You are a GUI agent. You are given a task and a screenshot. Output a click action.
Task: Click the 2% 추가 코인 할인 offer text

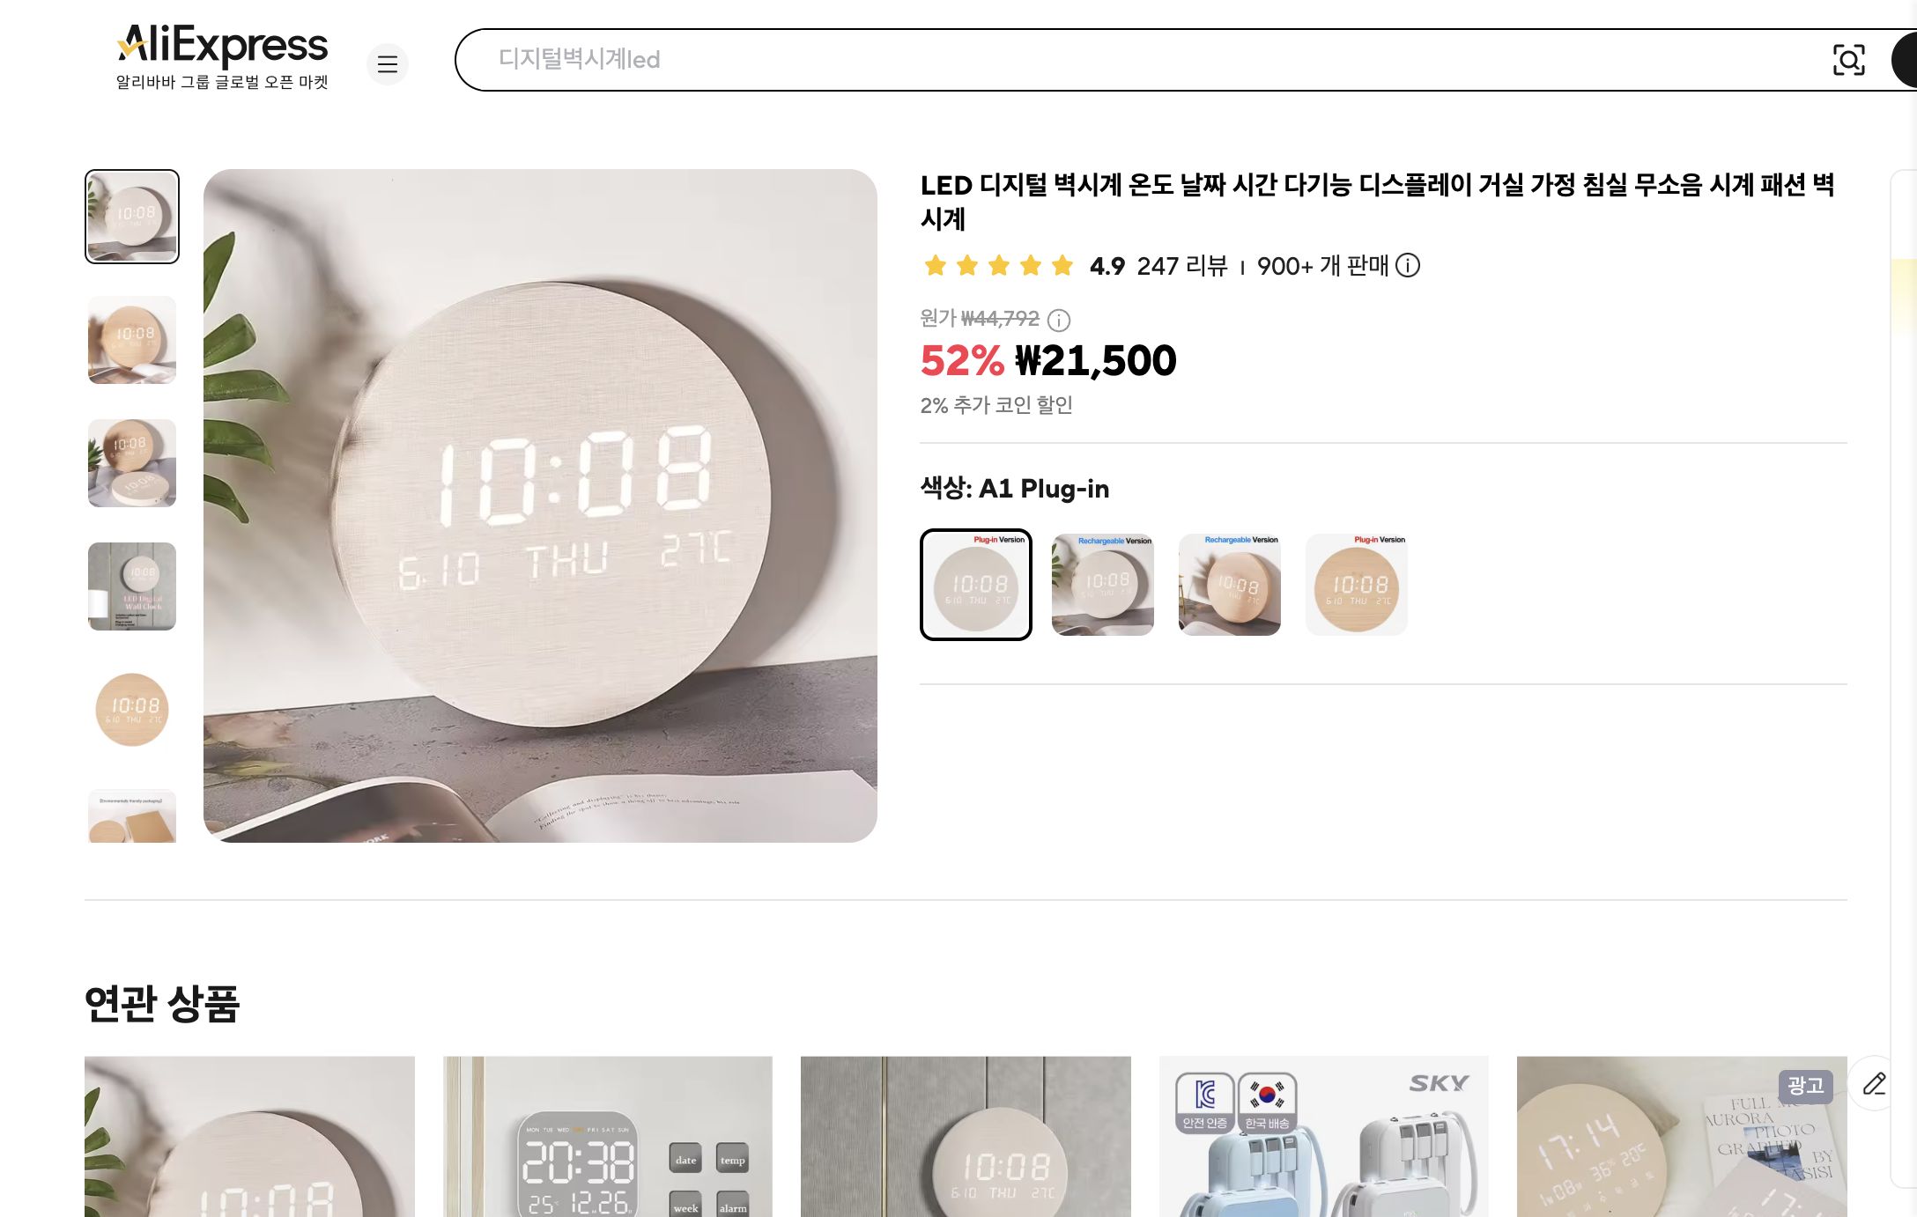pyautogui.click(x=997, y=405)
